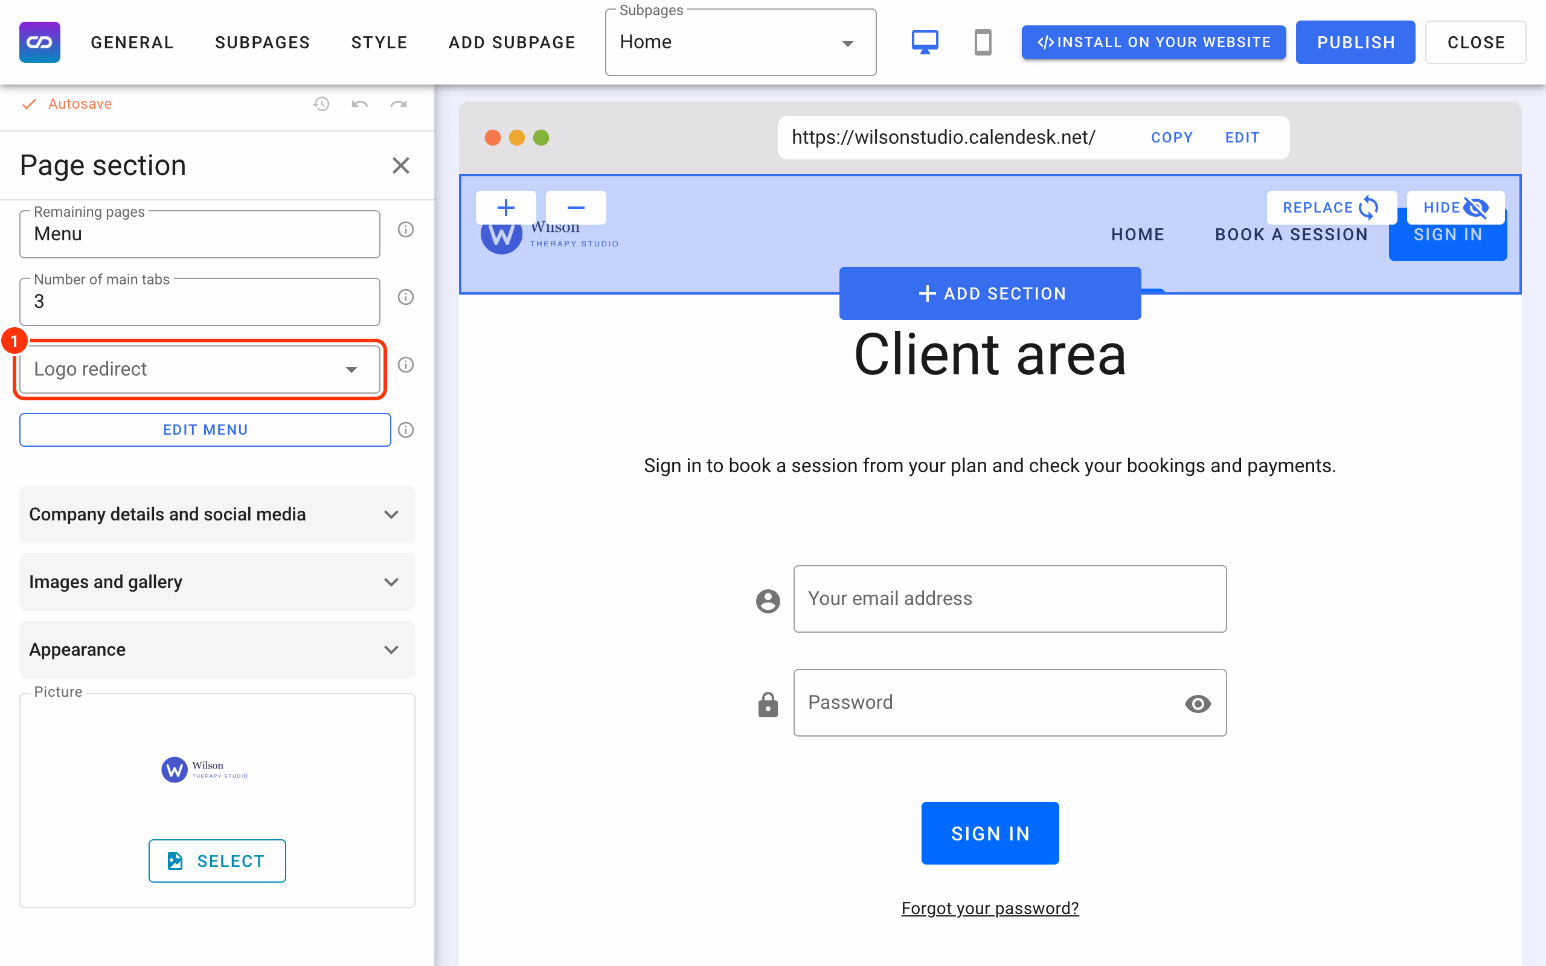Click the Wilson logo picture thumbnail
This screenshot has width=1546, height=966.
click(x=205, y=770)
